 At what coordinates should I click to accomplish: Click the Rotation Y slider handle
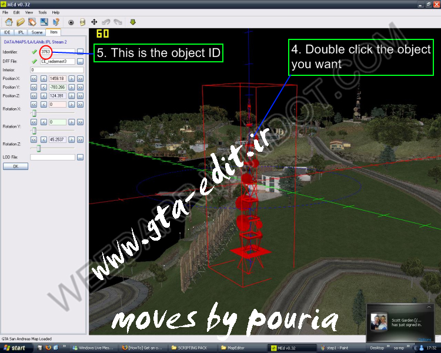coord(34,131)
